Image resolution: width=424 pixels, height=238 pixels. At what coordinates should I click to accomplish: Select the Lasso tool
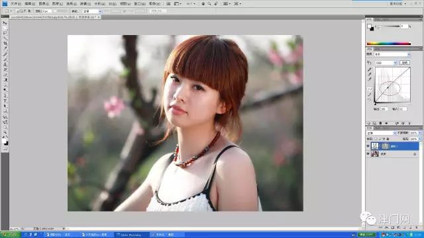click(x=5, y=33)
